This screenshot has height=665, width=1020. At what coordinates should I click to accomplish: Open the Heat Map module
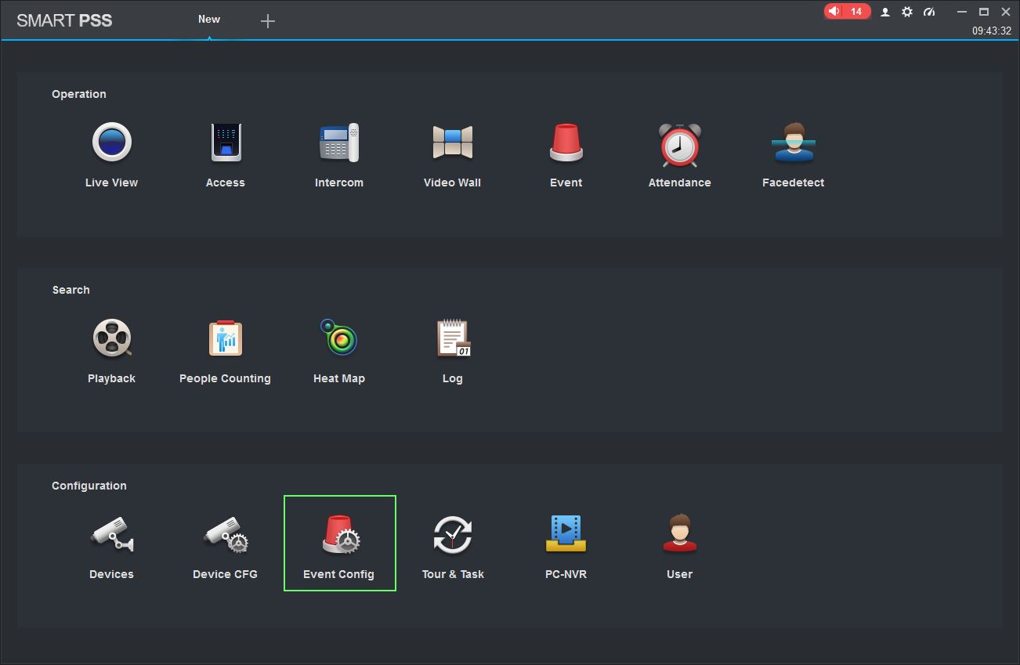click(x=339, y=351)
